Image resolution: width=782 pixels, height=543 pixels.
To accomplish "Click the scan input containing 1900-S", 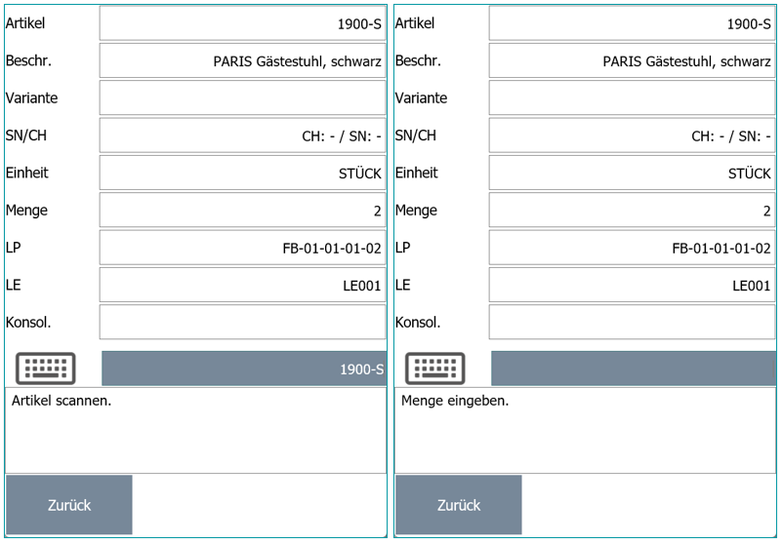I will pyautogui.click(x=244, y=368).
